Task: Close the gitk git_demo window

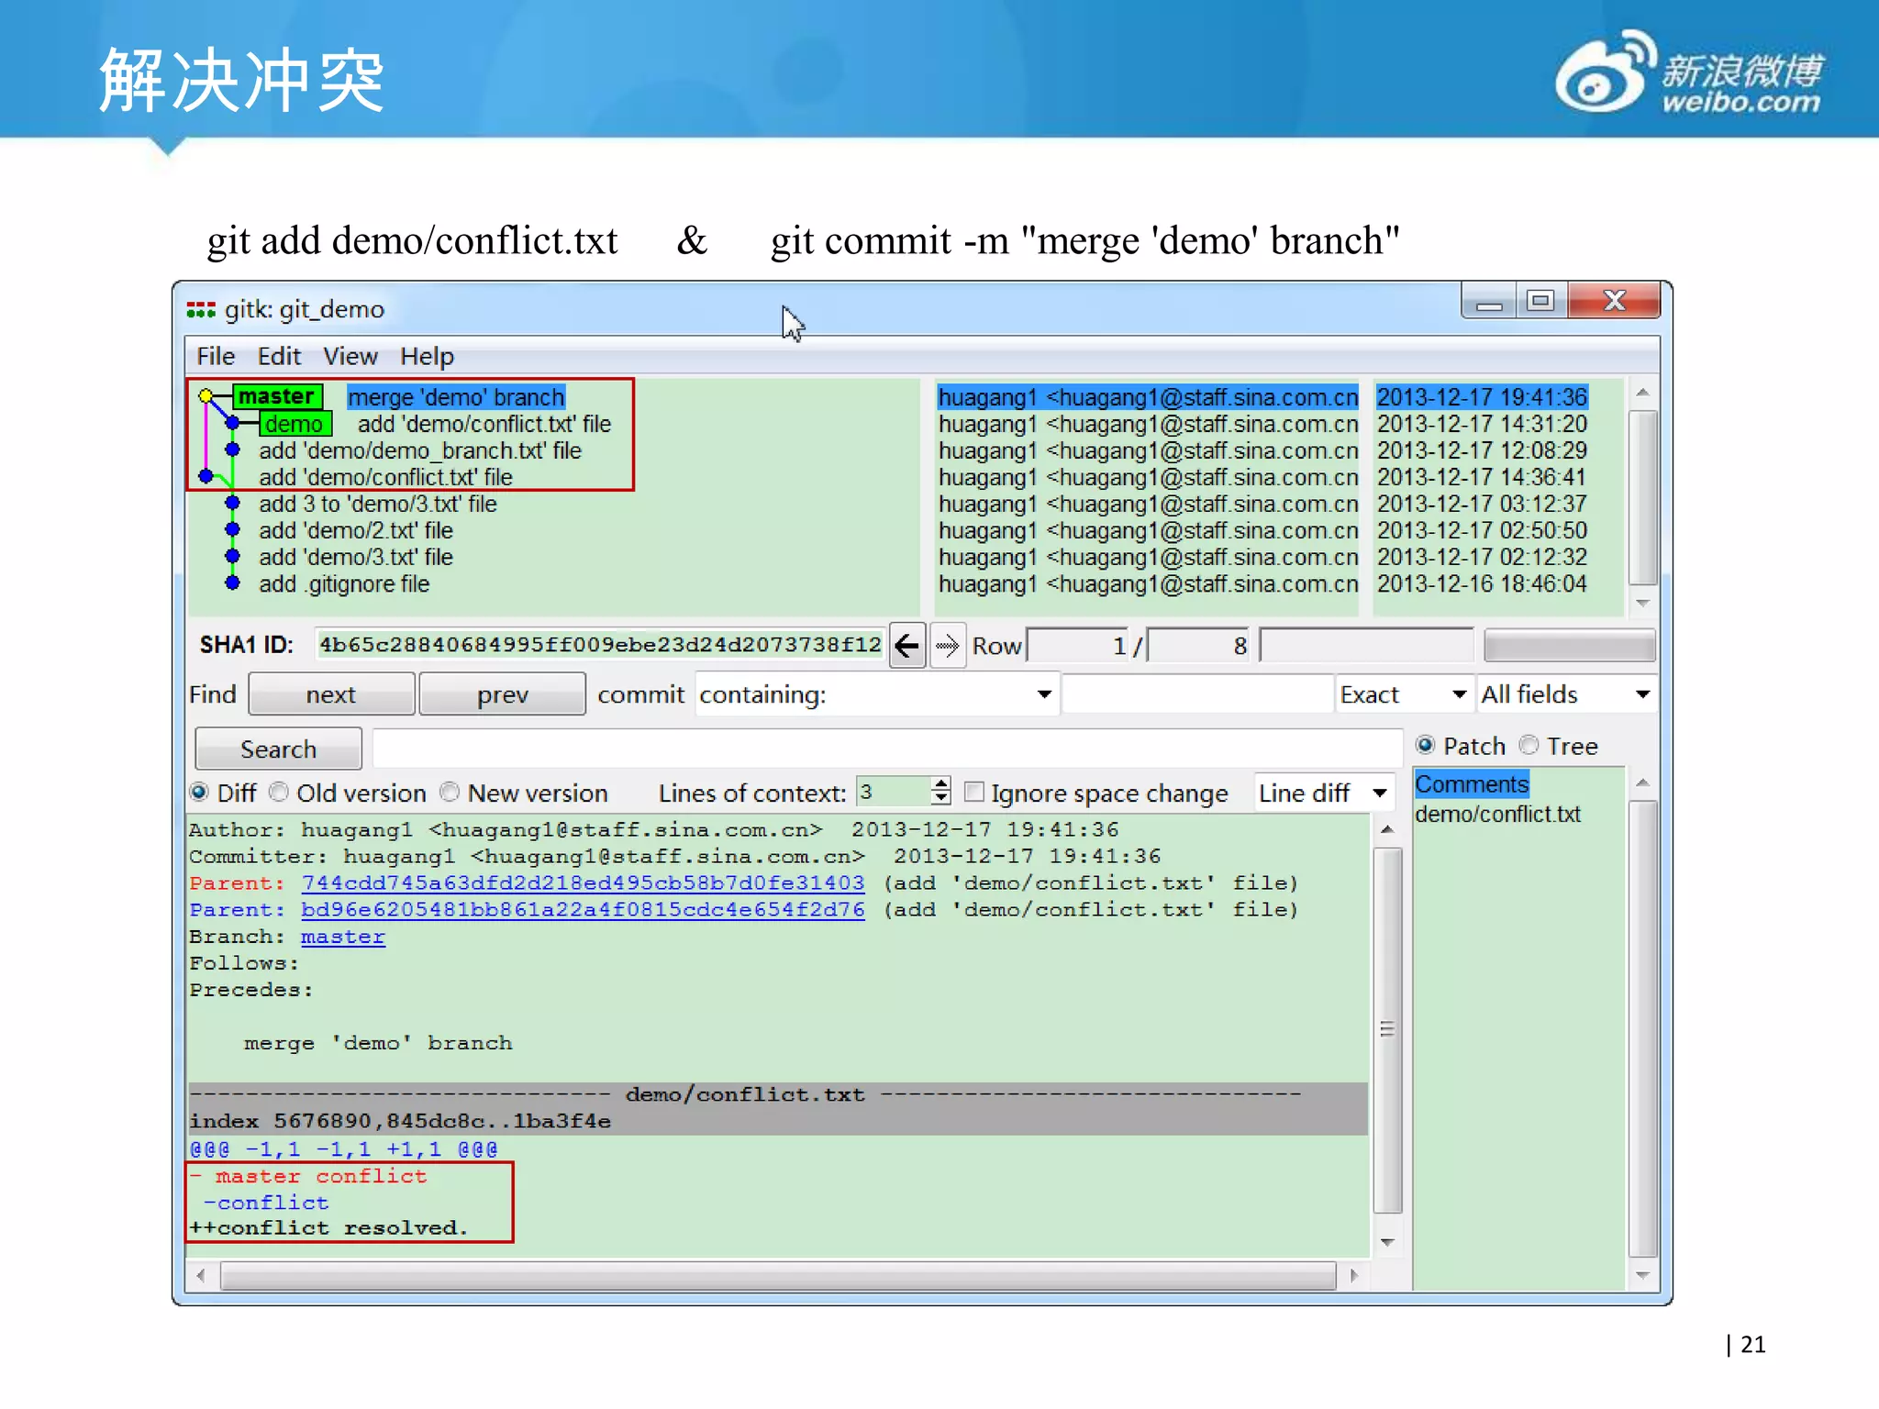Action: click(1615, 301)
